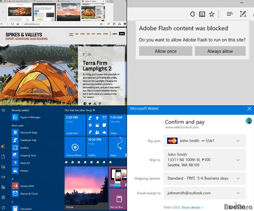Open the Tokyo 7:30 AM clock tile
254x211 pixels.
click(x=118, y=125)
